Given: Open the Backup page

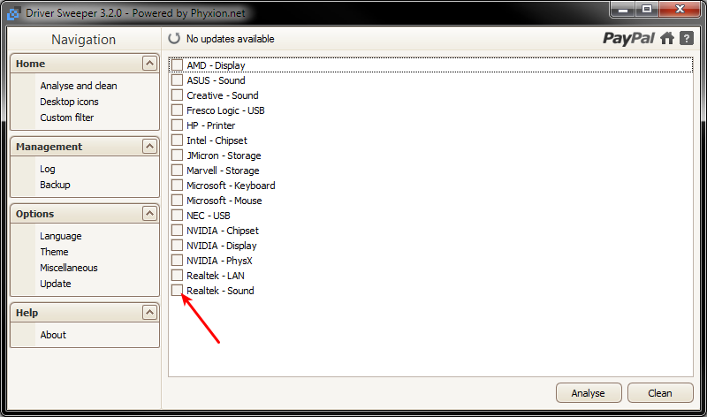Looking at the screenshot, I should coord(55,185).
